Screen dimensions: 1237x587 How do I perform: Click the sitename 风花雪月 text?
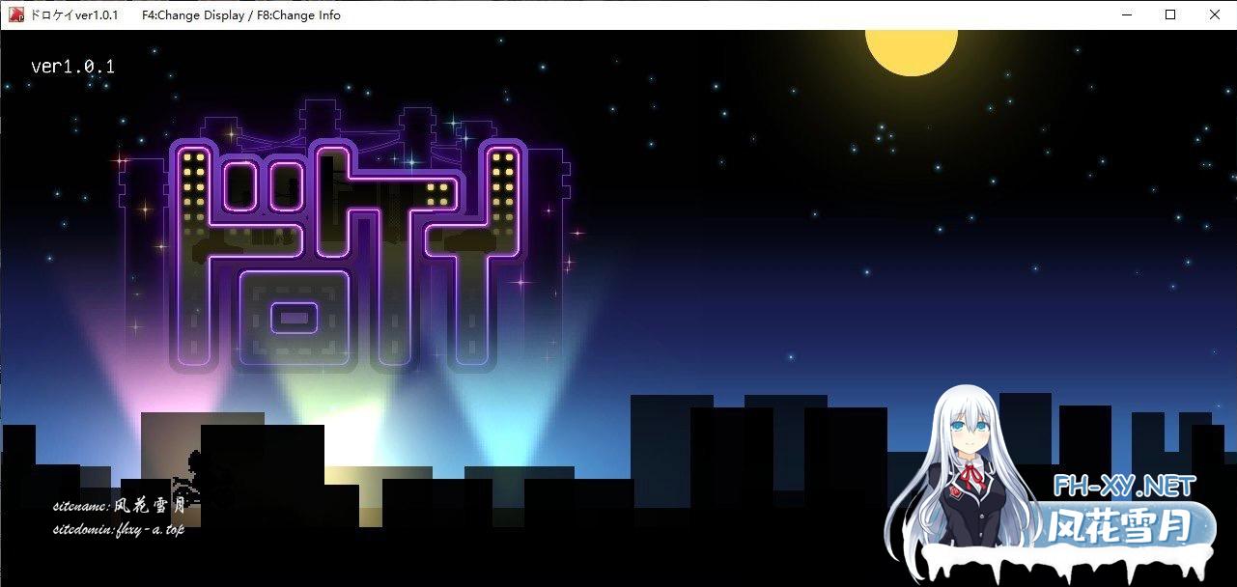tap(120, 505)
